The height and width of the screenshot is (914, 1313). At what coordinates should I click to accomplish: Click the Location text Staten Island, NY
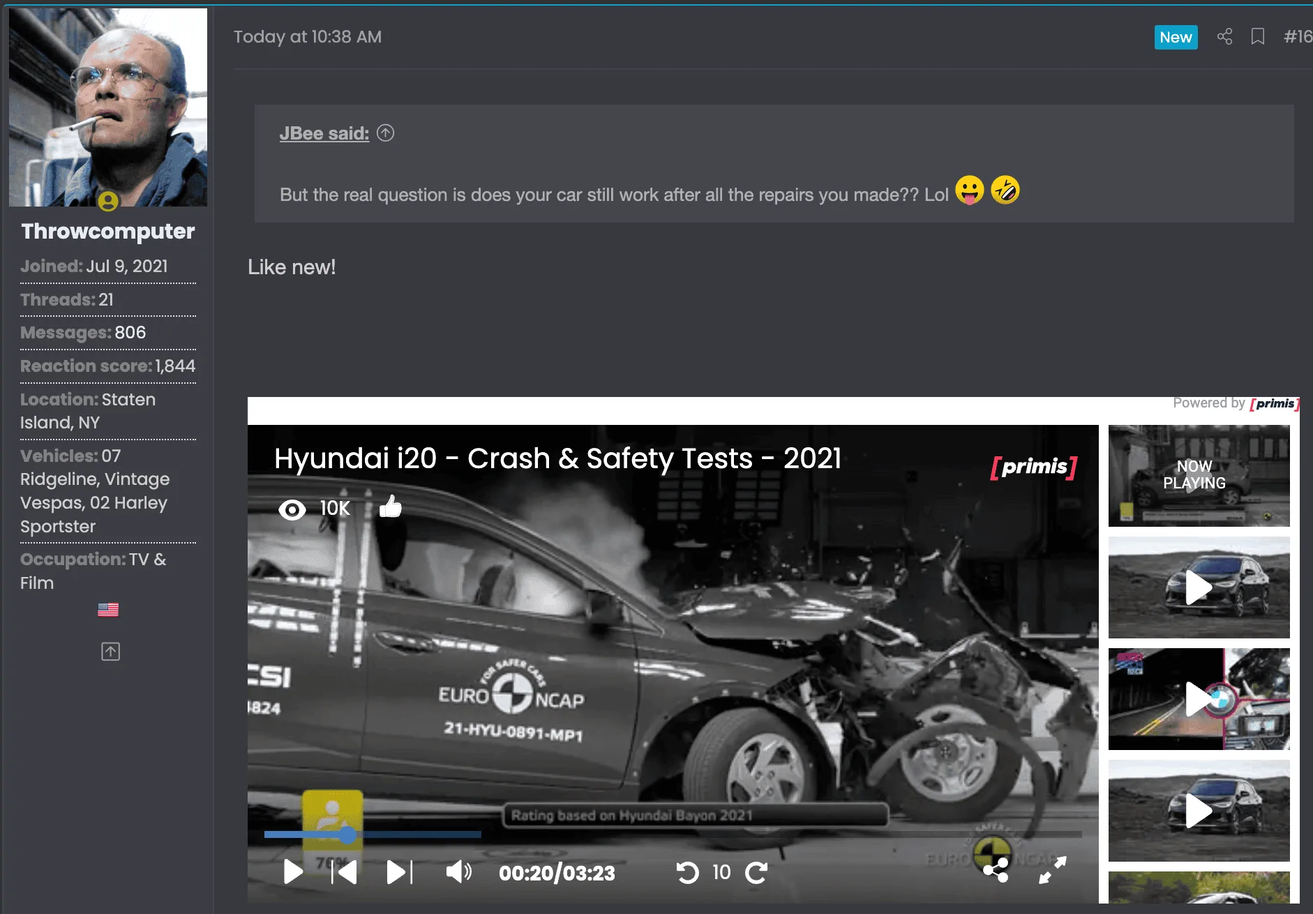(88, 411)
